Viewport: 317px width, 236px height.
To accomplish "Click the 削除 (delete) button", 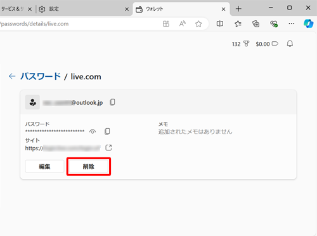I will [x=89, y=166].
